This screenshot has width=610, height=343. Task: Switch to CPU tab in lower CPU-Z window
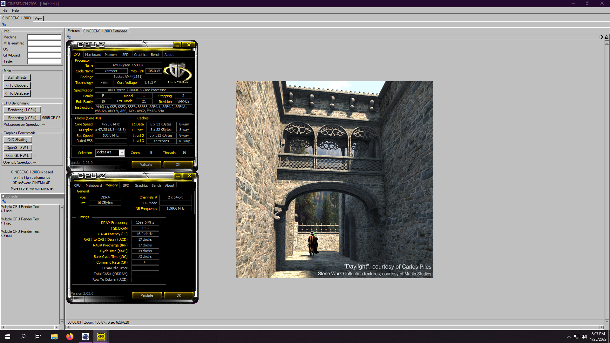78,185
